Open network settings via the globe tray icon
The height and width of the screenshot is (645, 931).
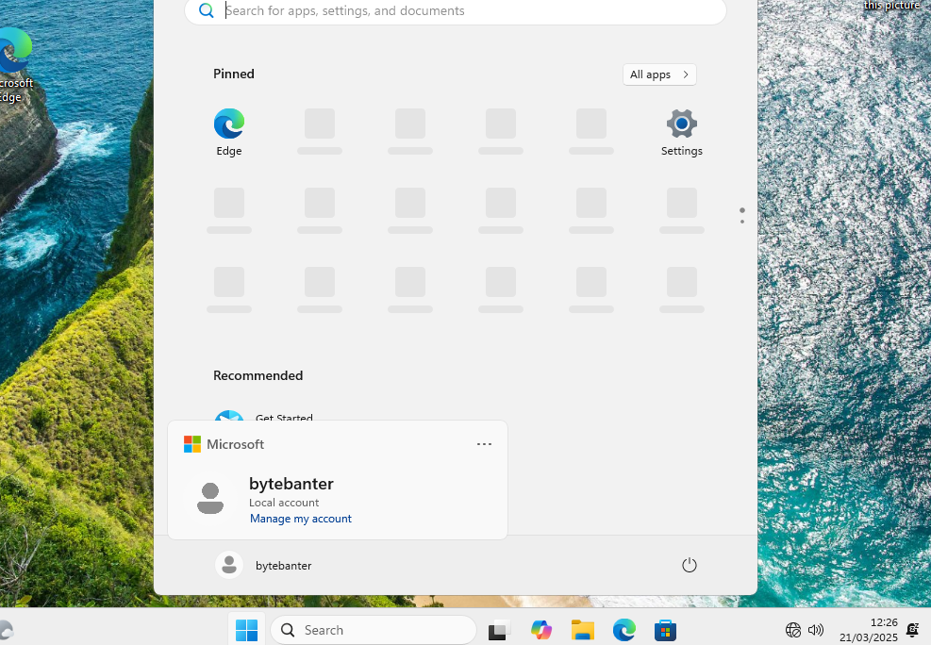pos(792,629)
